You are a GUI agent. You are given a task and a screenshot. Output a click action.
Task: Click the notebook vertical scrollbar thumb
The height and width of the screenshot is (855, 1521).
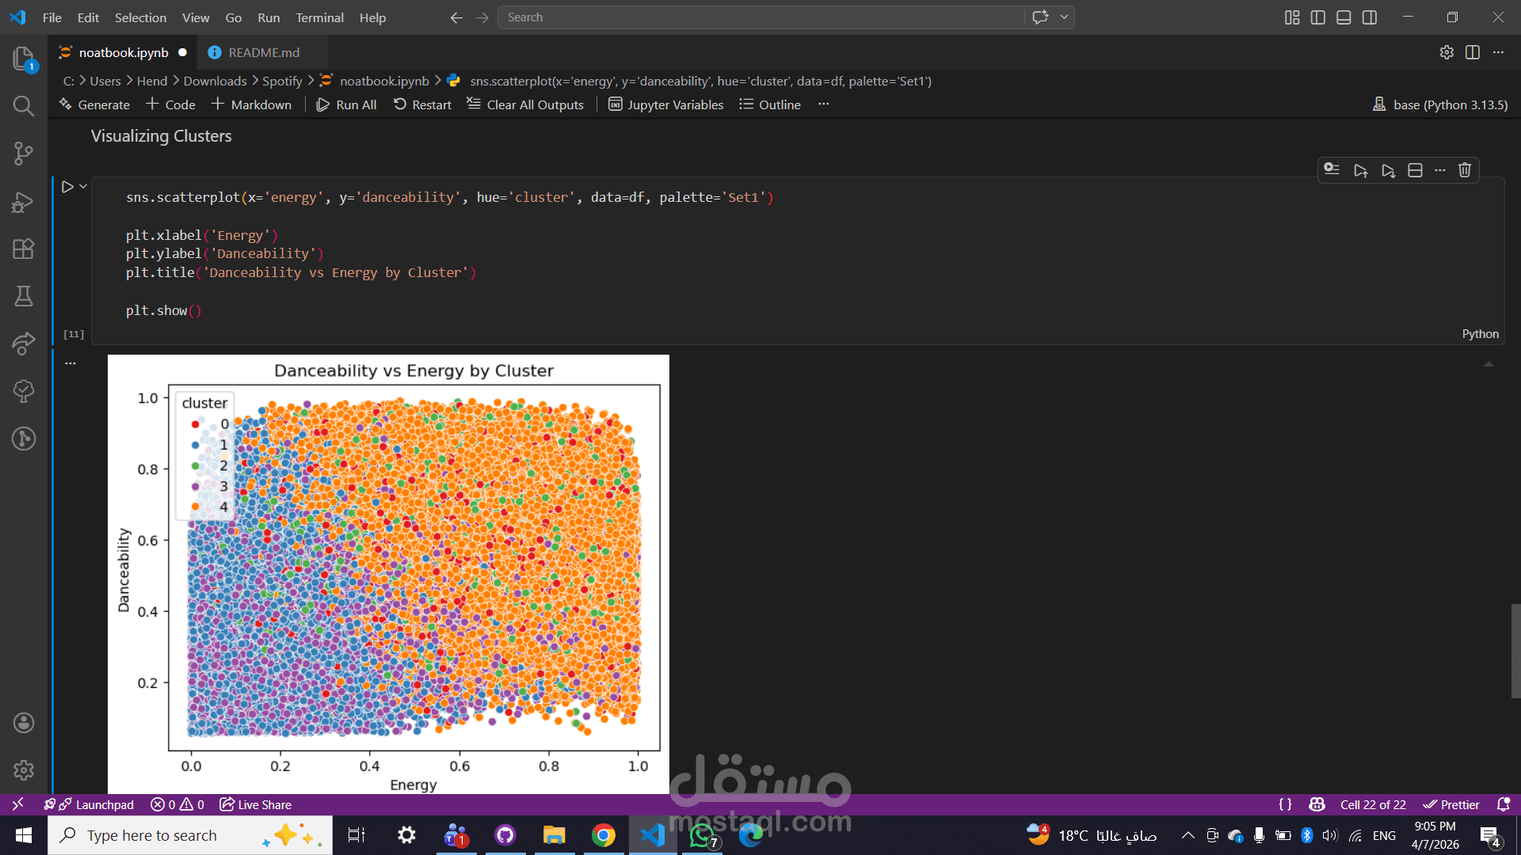[x=1515, y=651]
